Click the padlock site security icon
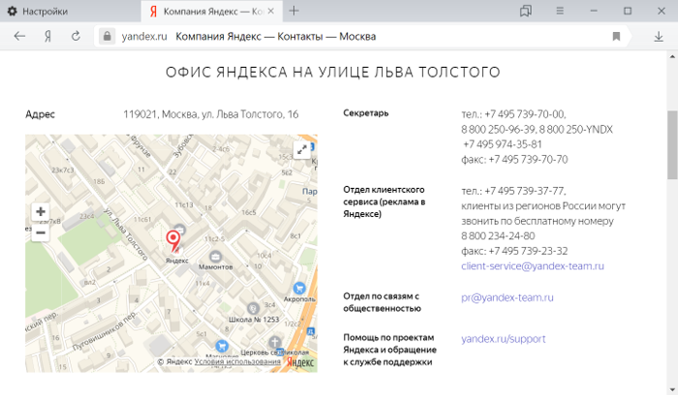The width and height of the screenshot is (678, 395). pos(107,36)
